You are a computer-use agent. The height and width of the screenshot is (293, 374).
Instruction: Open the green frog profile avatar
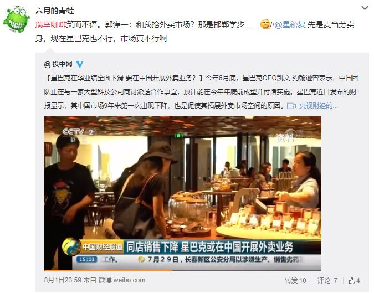click(16, 19)
